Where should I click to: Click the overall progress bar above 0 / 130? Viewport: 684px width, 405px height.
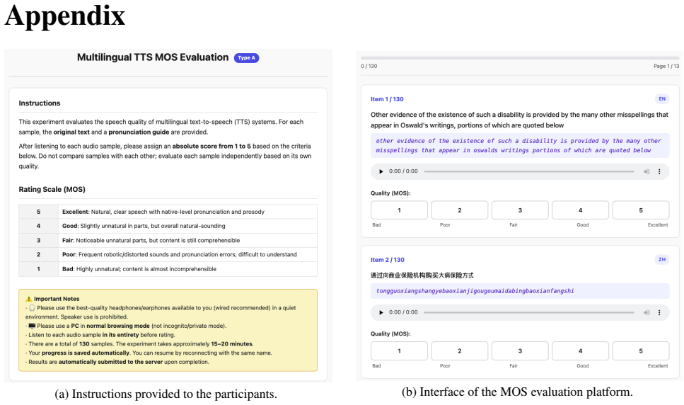click(x=520, y=57)
